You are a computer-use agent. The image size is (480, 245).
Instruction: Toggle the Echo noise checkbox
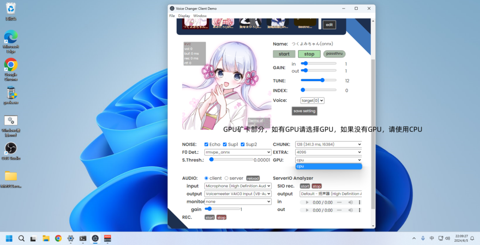click(206, 144)
